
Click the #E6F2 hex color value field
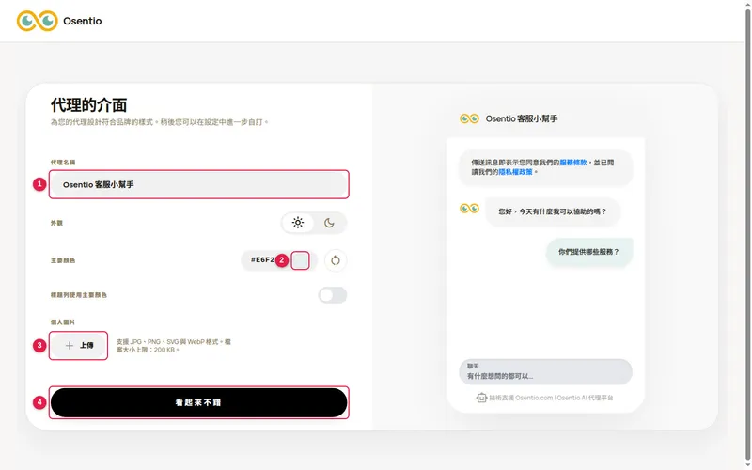pos(262,260)
